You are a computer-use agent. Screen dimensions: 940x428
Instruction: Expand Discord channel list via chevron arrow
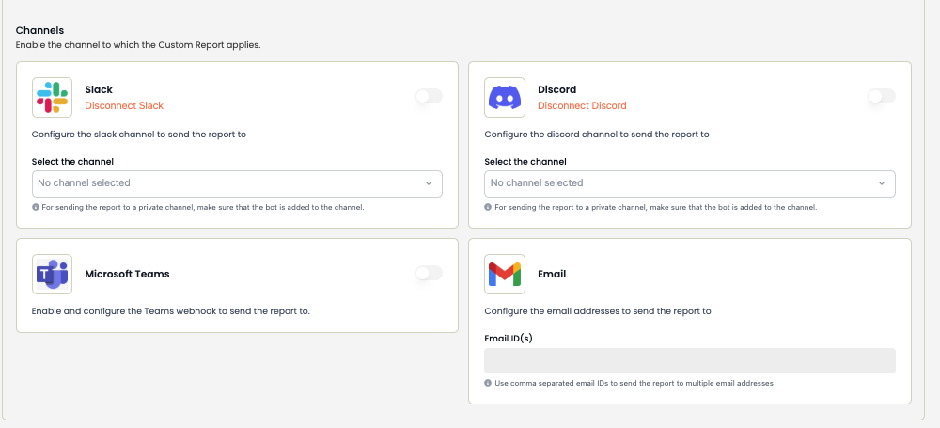pyautogui.click(x=882, y=183)
